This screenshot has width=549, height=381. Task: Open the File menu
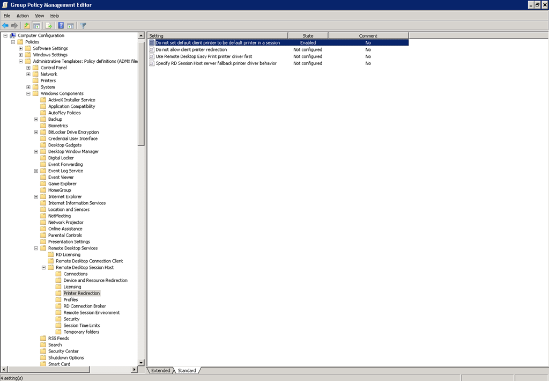tap(7, 16)
